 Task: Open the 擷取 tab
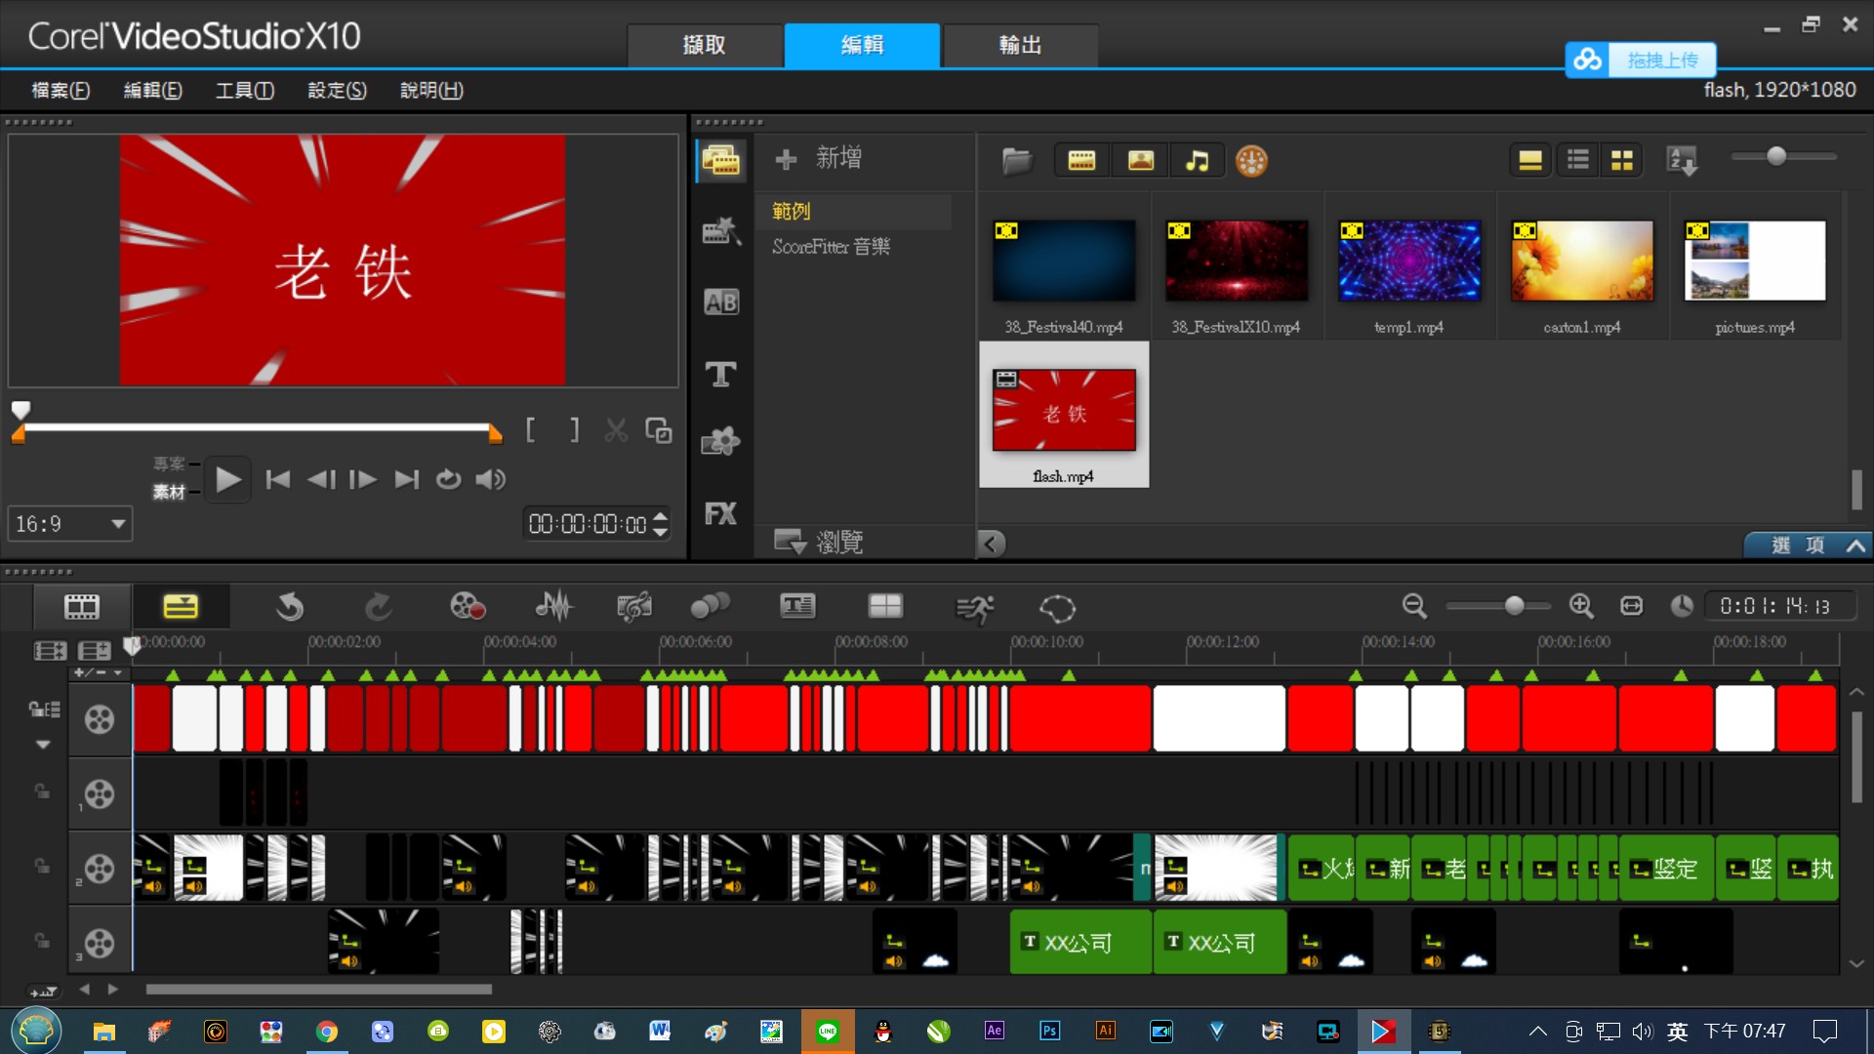[705, 45]
